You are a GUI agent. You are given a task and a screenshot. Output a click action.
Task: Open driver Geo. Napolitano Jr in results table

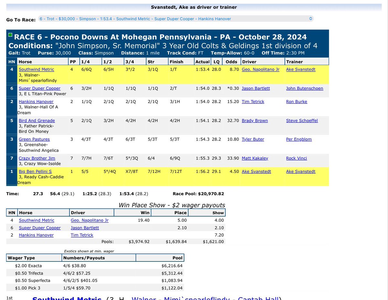point(261,69)
